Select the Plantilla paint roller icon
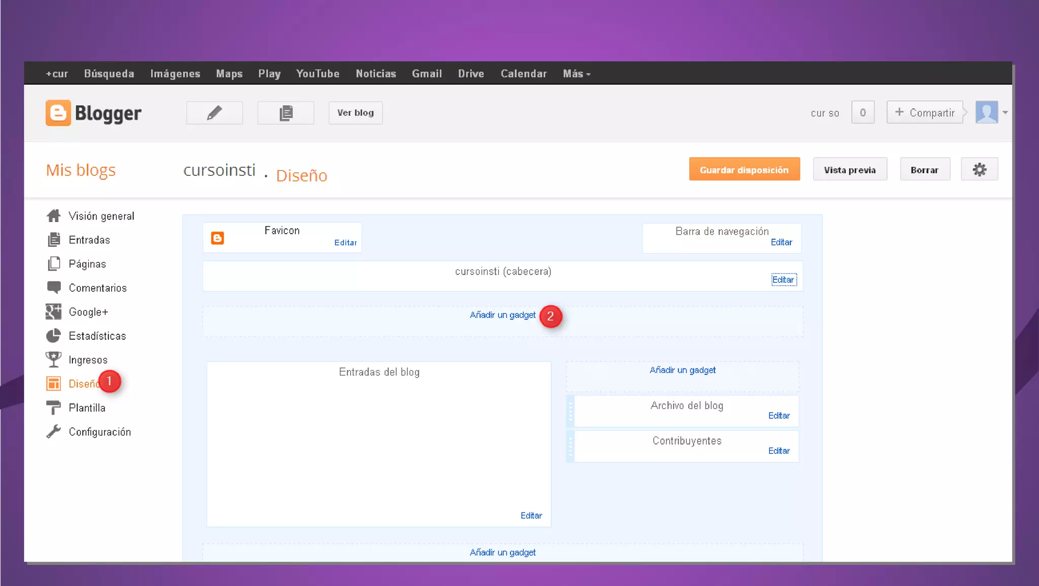This screenshot has height=586, width=1039. pyautogui.click(x=53, y=408)
